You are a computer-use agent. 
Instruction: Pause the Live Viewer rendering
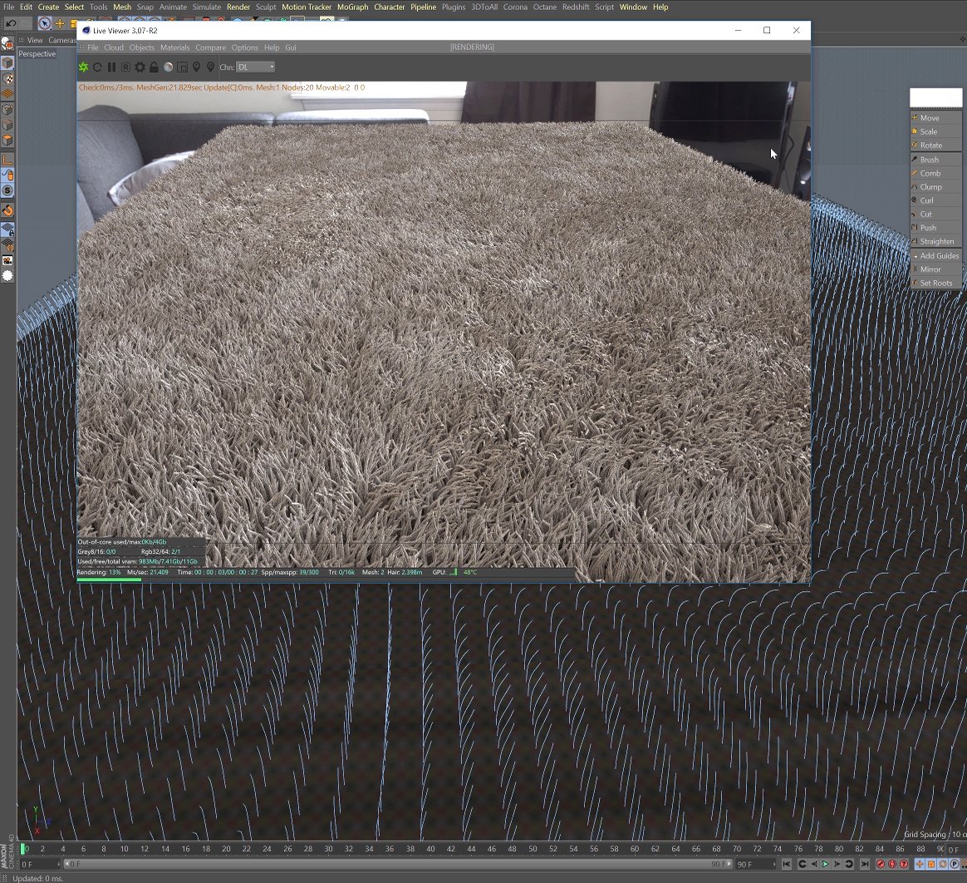coord(111,67)
